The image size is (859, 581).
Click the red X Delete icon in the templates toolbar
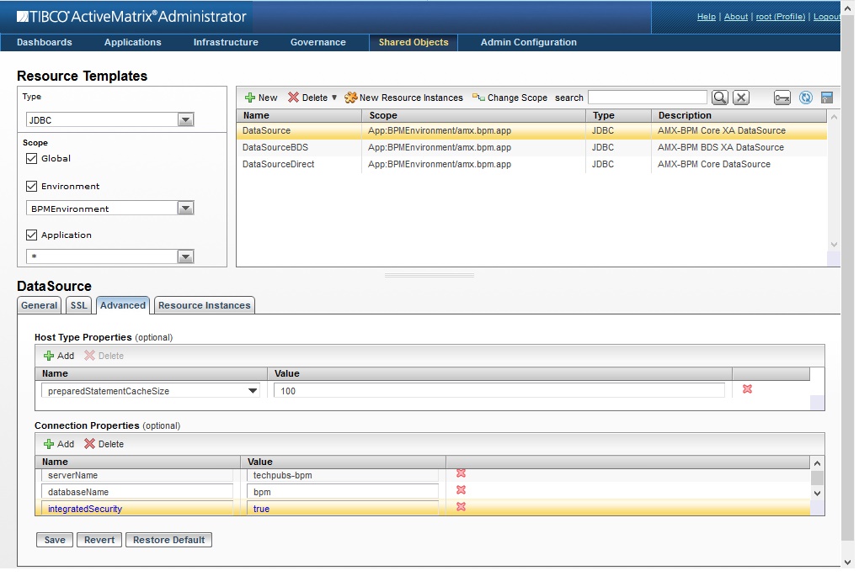coord(294,98)
